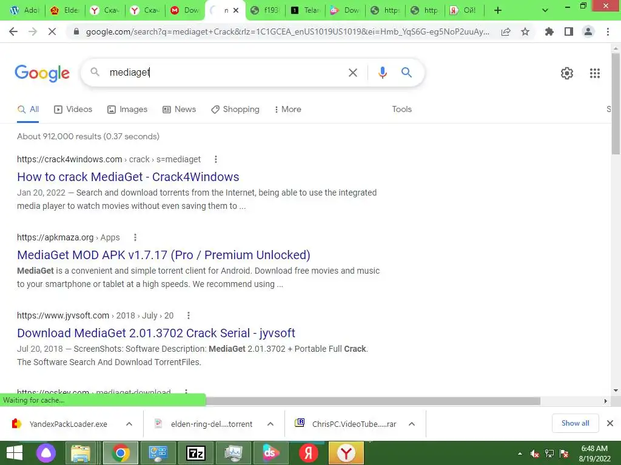Viewport: 621px width, 465px height.
Task: Switch to Images results
Action: click(x=127, y=109)
